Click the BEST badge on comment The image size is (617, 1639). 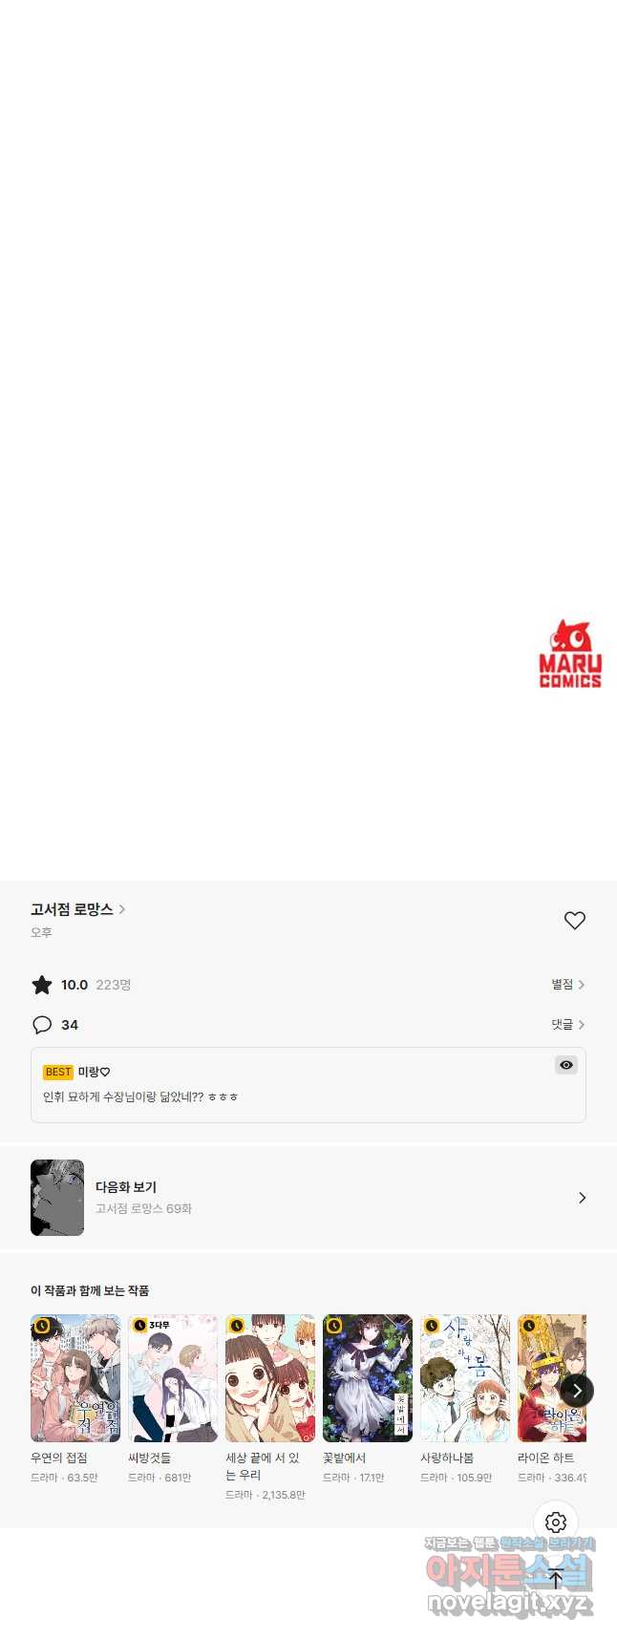[x=58, y=1072]
